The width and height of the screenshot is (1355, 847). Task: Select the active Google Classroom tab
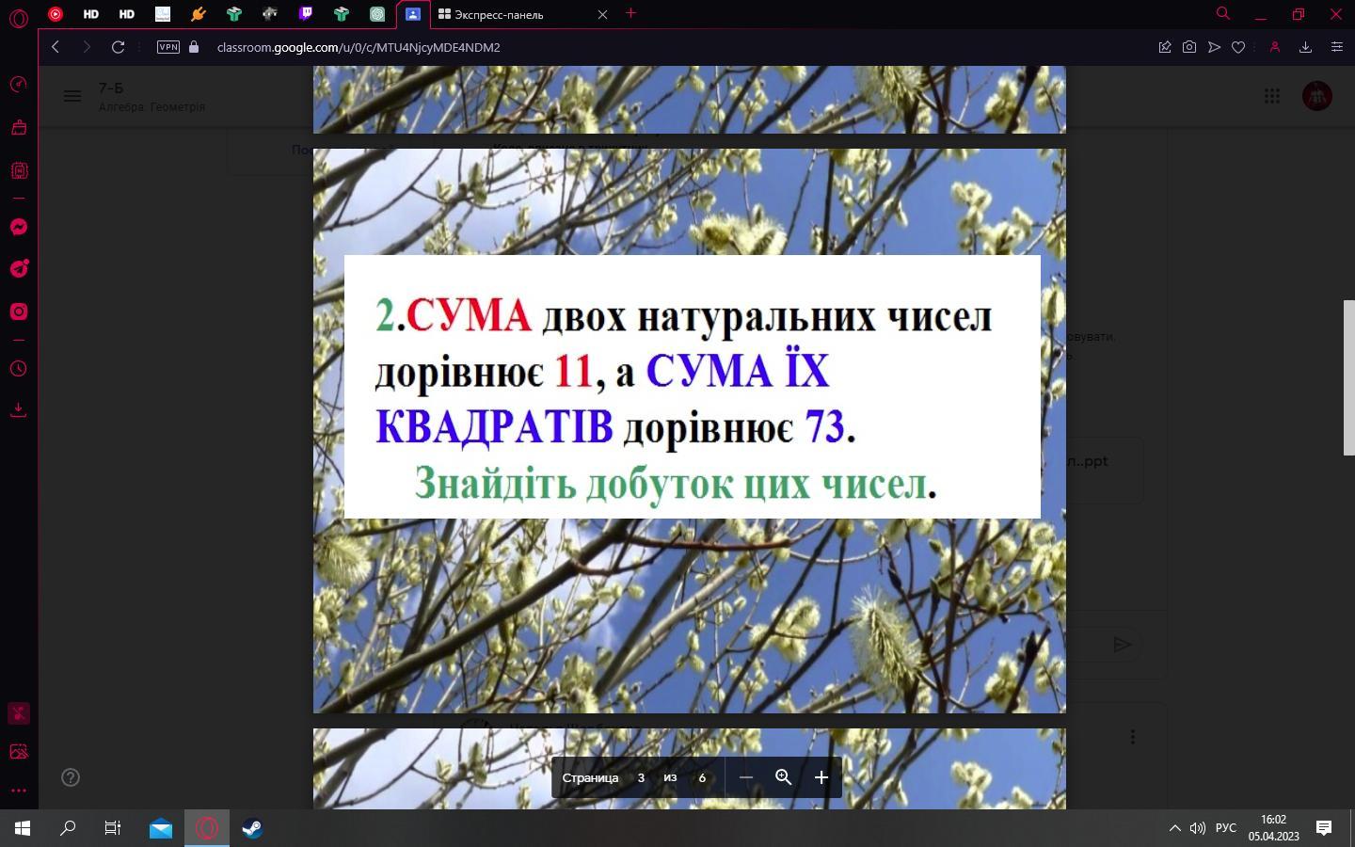tap(413, 14)
